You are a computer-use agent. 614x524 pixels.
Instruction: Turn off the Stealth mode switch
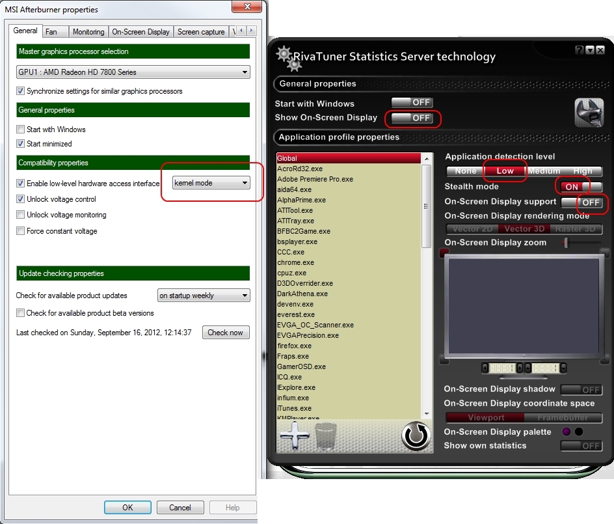click(581, 187)
